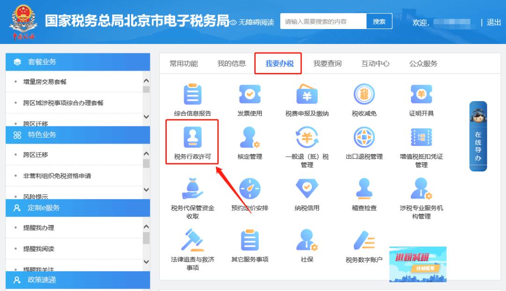Open 其它服务事项 icon
Viewport: 506px width, 291px height.
pos(250,240)
